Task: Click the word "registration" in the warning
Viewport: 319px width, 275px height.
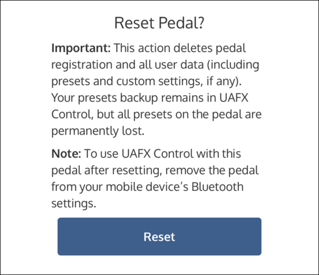Action: pos(82,65)
